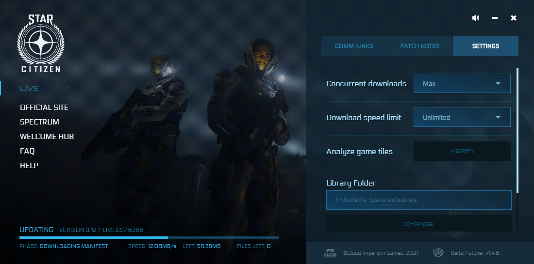
Task: Close the launcher with the X icon
Action: (x=514, y=18)
